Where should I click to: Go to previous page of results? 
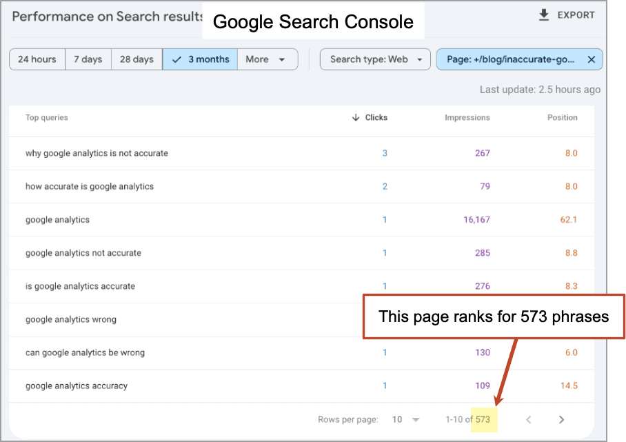click(x=529, y=420)
